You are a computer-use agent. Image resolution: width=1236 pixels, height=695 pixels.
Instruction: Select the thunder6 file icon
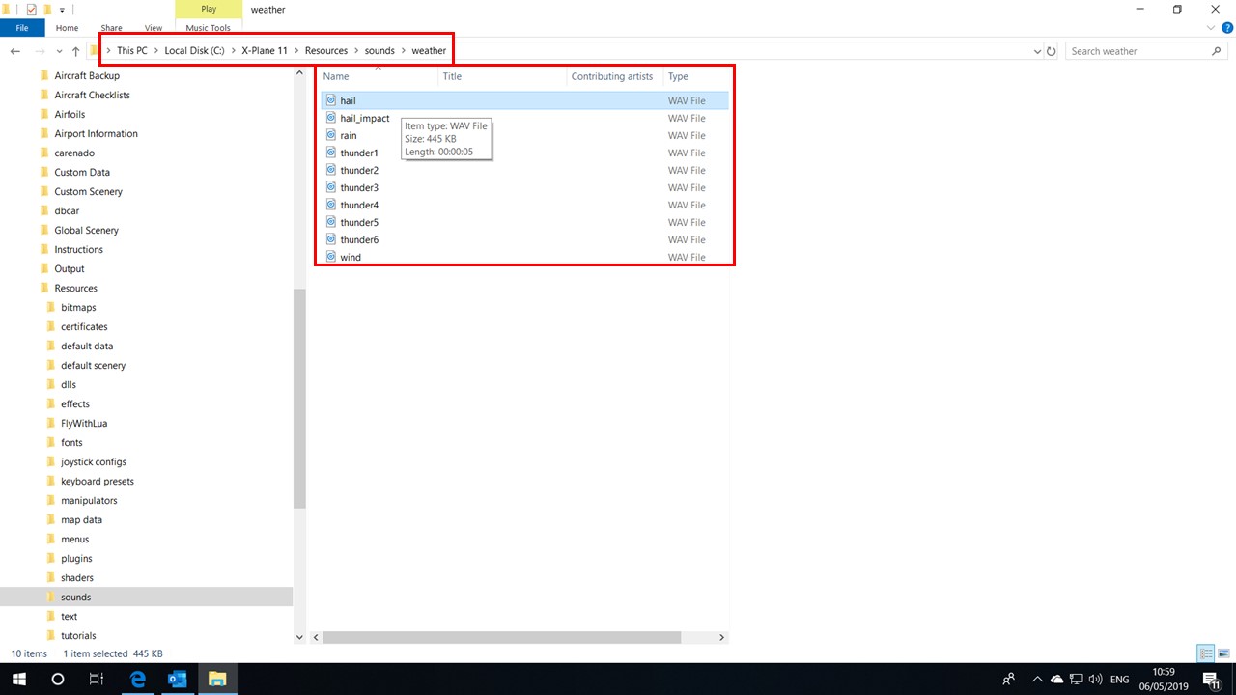click(331, 239)
